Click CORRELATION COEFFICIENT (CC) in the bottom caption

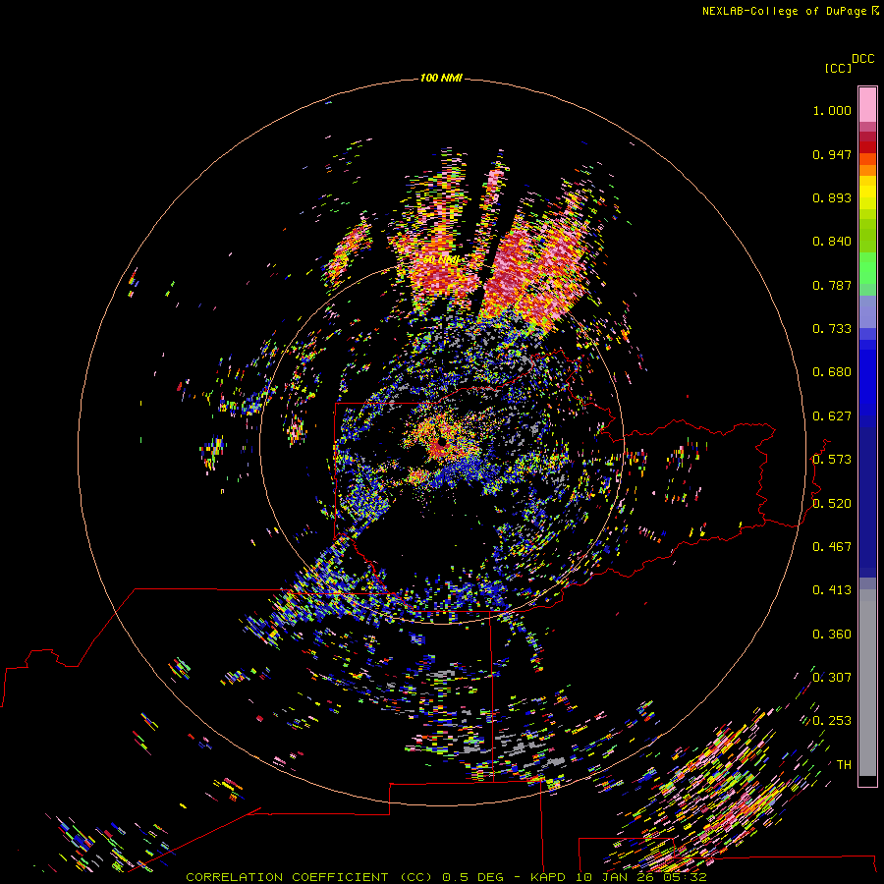pos(311,877)
